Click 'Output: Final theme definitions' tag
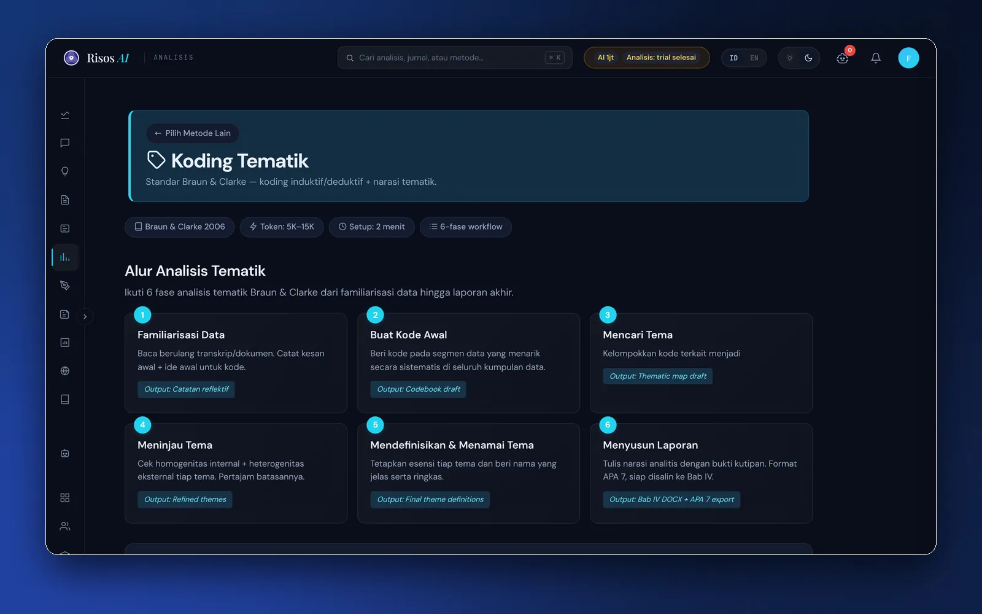Image resolution: width=982 pixels, height=614 pixels. (430, 499)
